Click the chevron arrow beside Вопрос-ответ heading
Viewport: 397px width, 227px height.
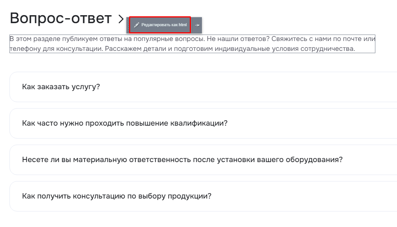[x=121, y=19]
